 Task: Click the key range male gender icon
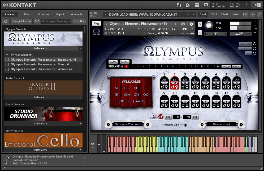[161, 116]
